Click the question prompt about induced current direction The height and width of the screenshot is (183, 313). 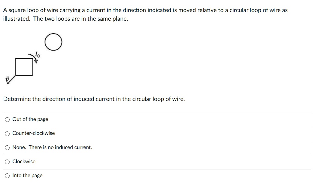(x=94, y=99)
